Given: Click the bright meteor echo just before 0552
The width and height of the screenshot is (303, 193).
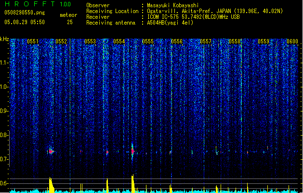Looking at the screenshot, I should [51, 151].
